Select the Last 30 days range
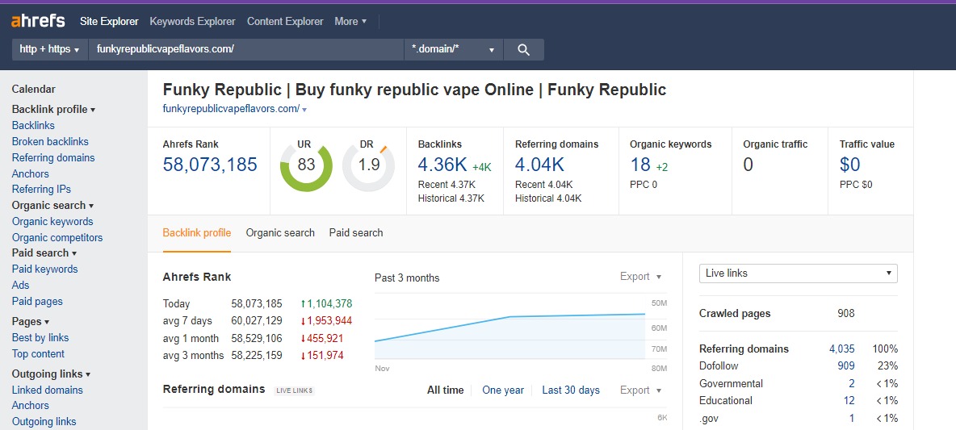Screen dimensions: 956x430 point(571,390)
